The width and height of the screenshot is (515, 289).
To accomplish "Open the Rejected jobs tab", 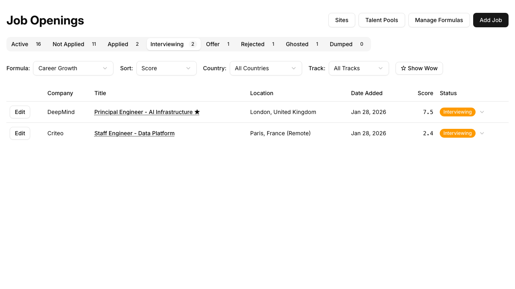I will point(252,44).
